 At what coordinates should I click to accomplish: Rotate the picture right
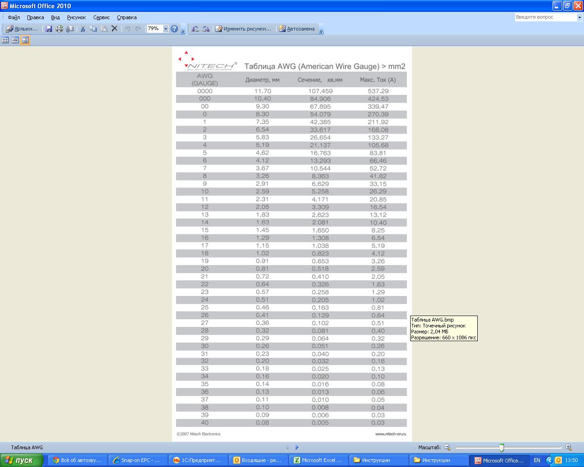pyautogui.click(x=206, y=29)
